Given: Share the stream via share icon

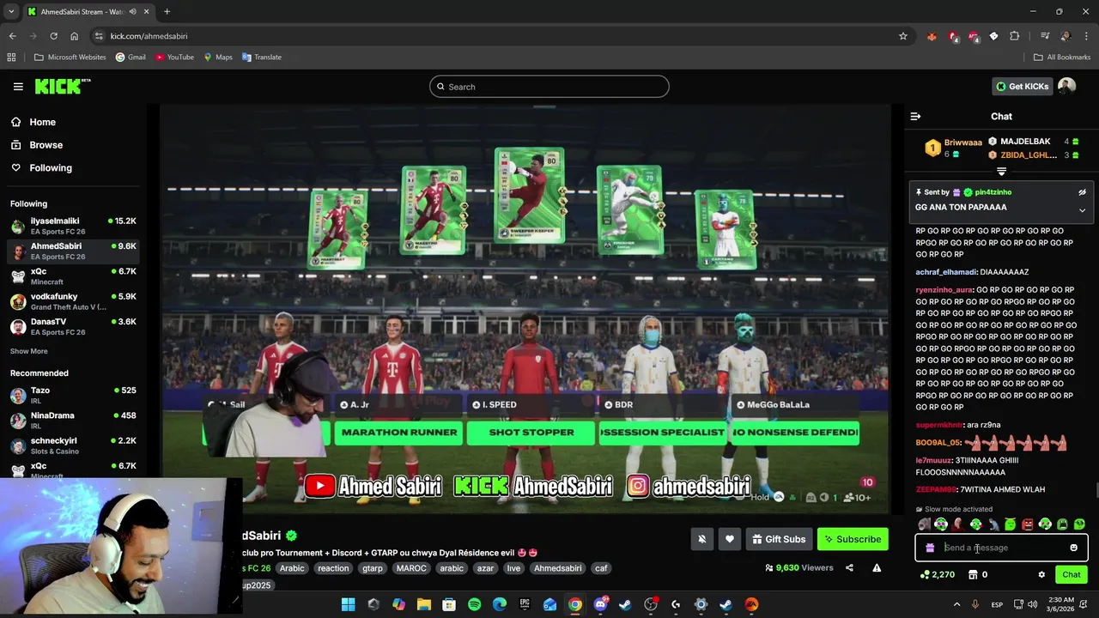Looking at the screenshot, I should coord(849,567).
